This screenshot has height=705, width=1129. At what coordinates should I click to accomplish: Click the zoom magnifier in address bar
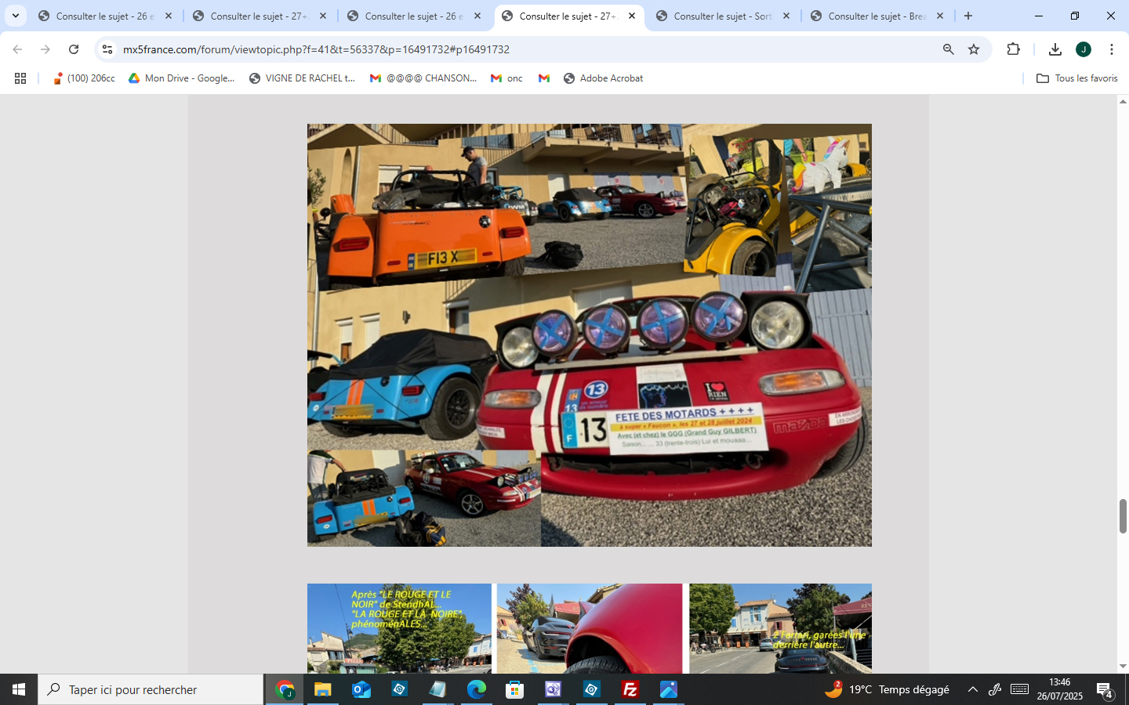point(948,49)
